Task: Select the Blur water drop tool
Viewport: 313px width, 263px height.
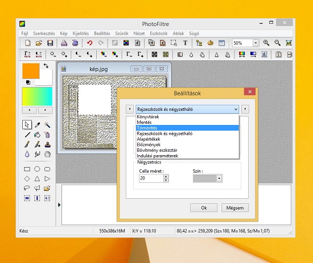Action: coord(27,154)
